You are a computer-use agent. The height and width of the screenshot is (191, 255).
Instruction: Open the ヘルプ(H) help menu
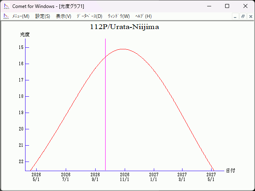[143, 16]
